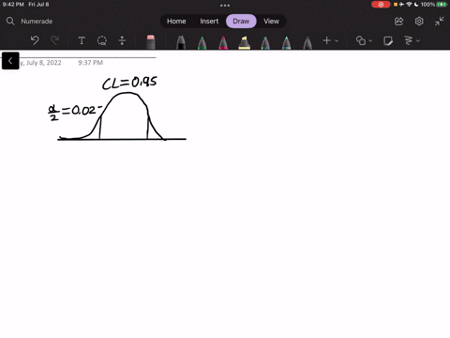
Task: Add a new pen with plus
Action: [x=326, y=40]
